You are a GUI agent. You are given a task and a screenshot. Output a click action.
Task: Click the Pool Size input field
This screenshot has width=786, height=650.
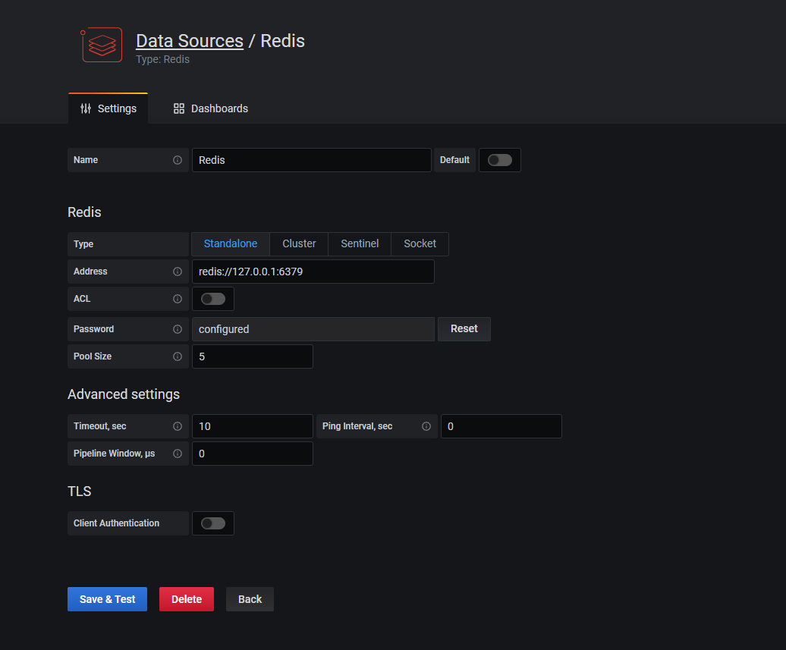(253, 356)
